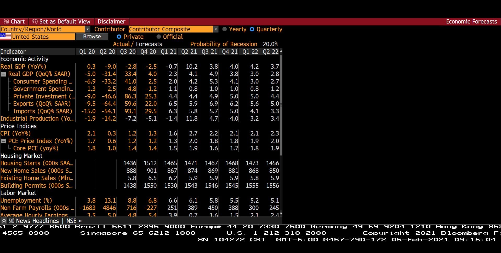The image size is (501, 253).
Task: Click the United States flag icon
Action: pyautogui.click(x=5, y=37)
